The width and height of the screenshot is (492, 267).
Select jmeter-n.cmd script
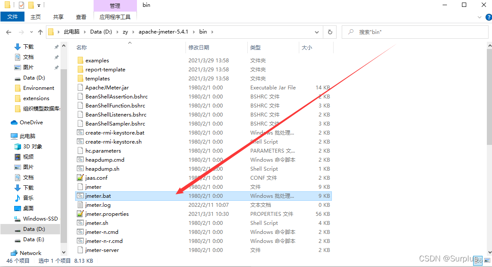point(102,232)
